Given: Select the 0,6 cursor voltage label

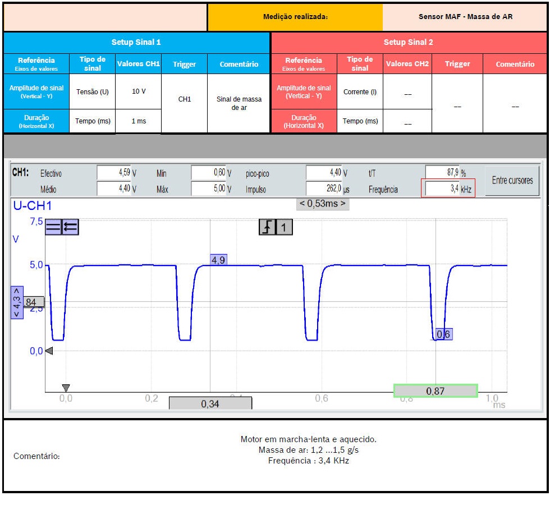Looking at the screenshot, I should pyautogui.click(x=443, y=334).
